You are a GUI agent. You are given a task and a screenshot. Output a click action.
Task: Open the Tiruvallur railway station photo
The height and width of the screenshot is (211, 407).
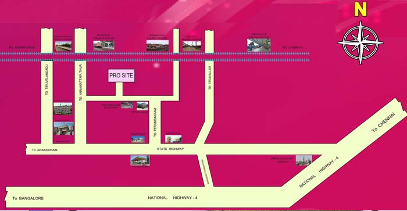pos(259,45)
